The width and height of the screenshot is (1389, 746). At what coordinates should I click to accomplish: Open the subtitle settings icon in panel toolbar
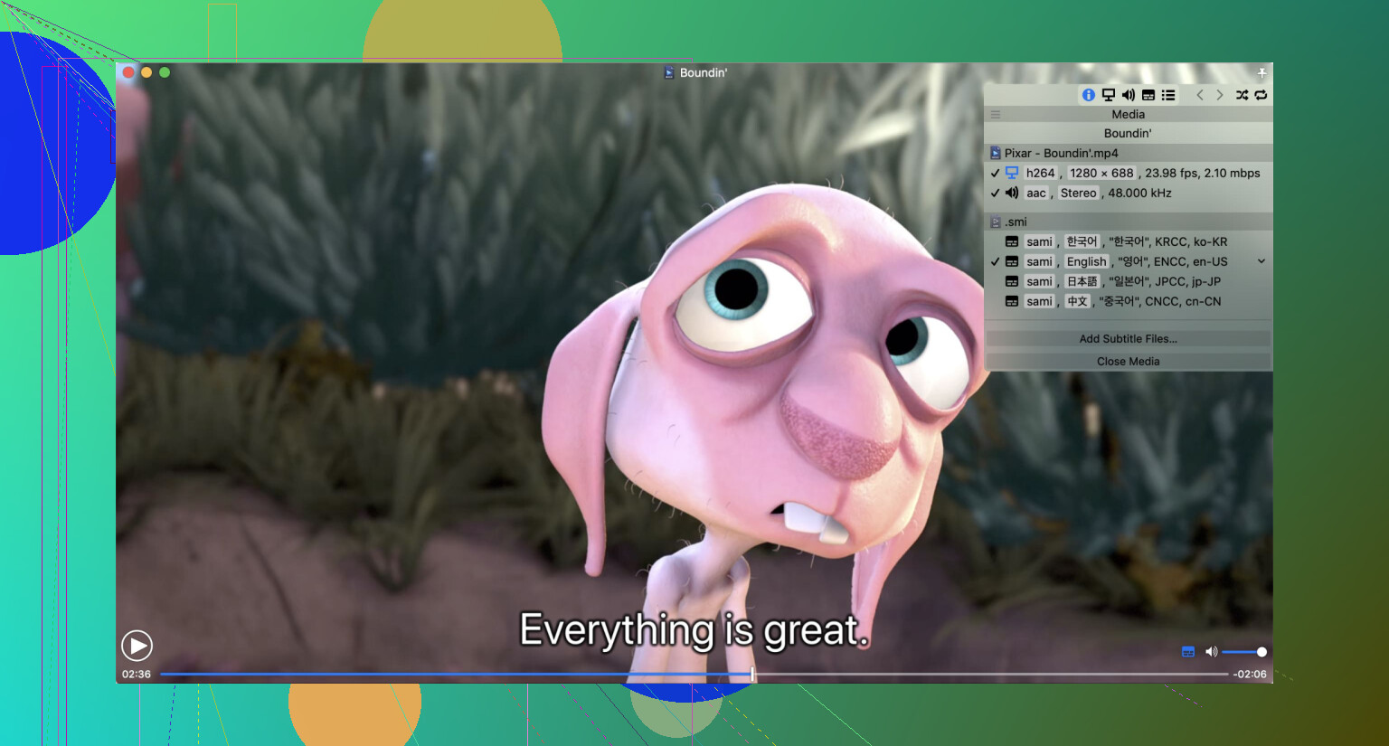click(1148, 95)
